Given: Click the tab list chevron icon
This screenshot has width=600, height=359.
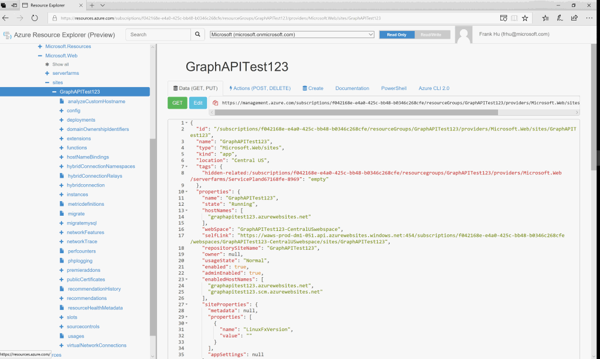Looking at the screenshot, I should (x=103, y=5).
